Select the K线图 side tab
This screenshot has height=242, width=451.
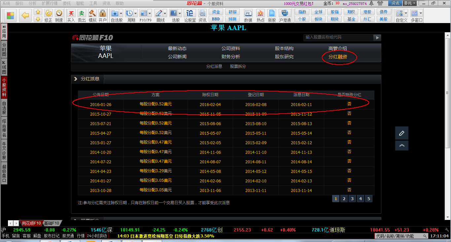4,67
